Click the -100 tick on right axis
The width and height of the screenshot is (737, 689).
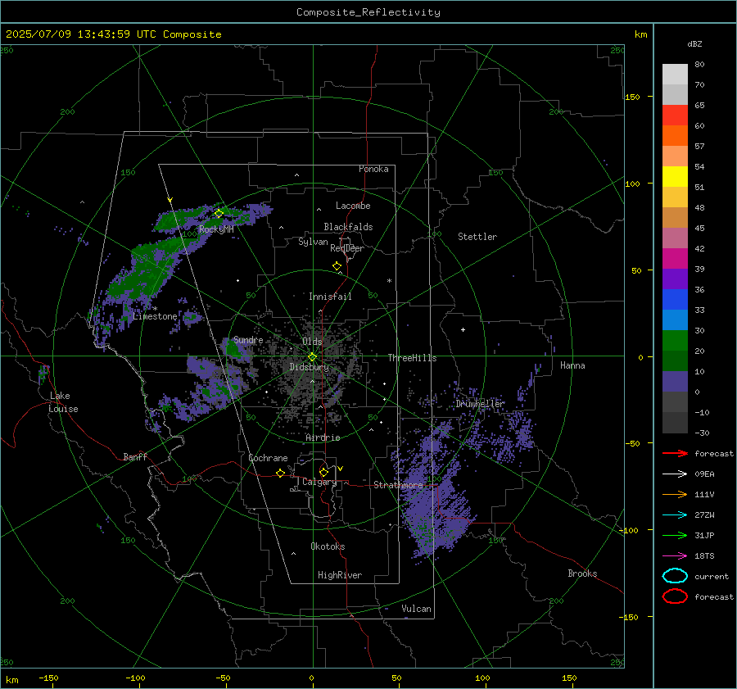click(628, 530)
